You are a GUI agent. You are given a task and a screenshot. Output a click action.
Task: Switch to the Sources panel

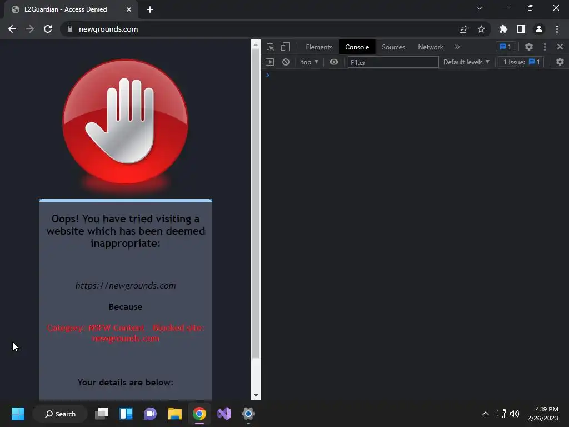coord(393,47)
